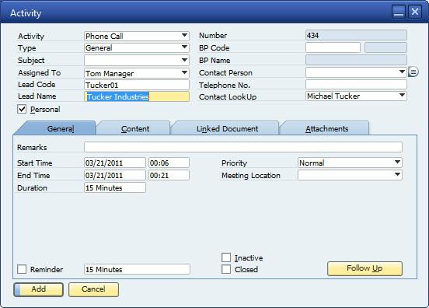Check the Closed checkbox

point(226,269)
